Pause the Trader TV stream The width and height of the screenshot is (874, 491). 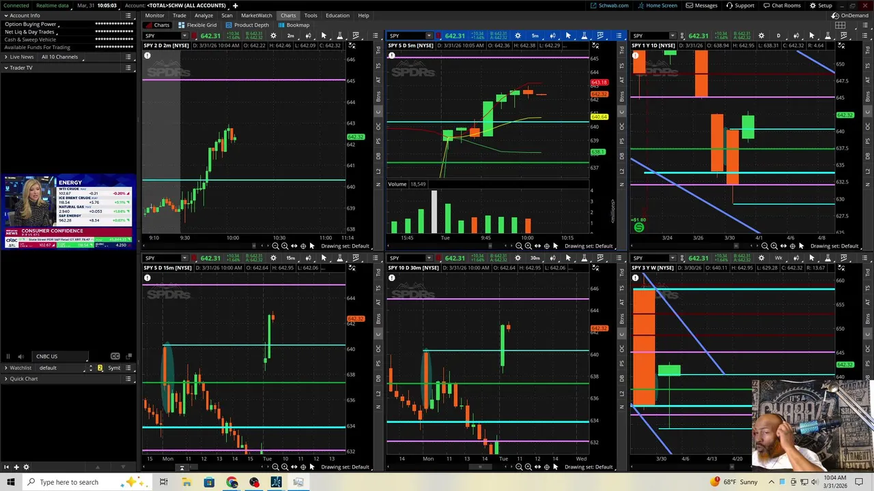pos(8,356)
